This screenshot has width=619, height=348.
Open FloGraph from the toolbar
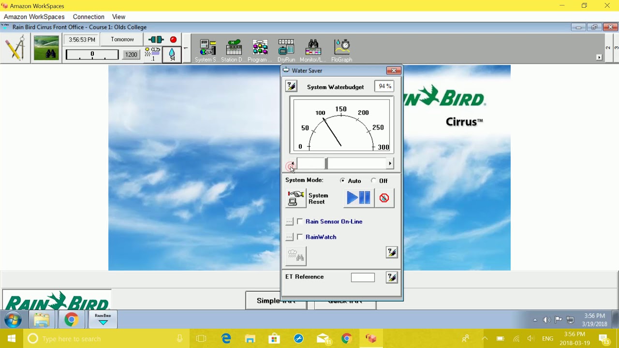click(x=341, y=51)
